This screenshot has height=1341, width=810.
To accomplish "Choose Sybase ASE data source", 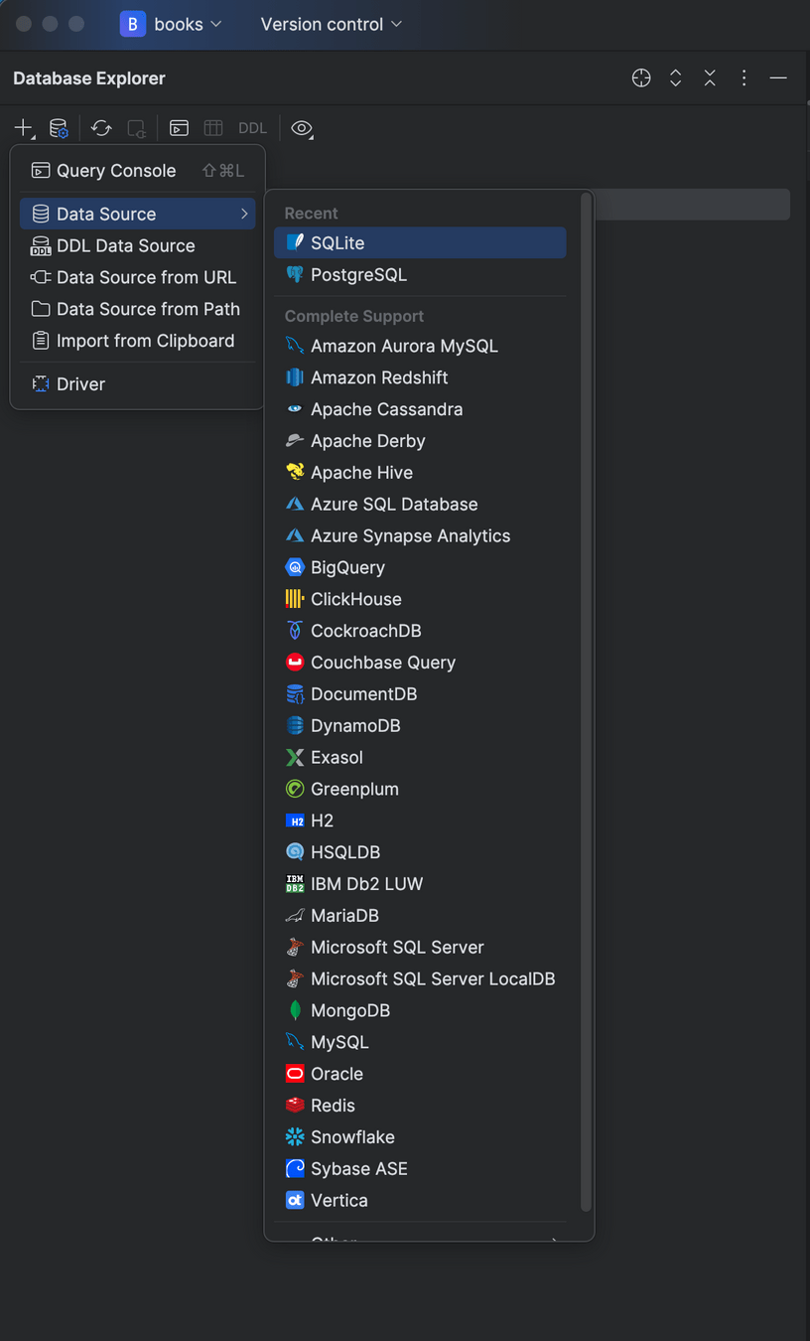I will click(420, 1169).
